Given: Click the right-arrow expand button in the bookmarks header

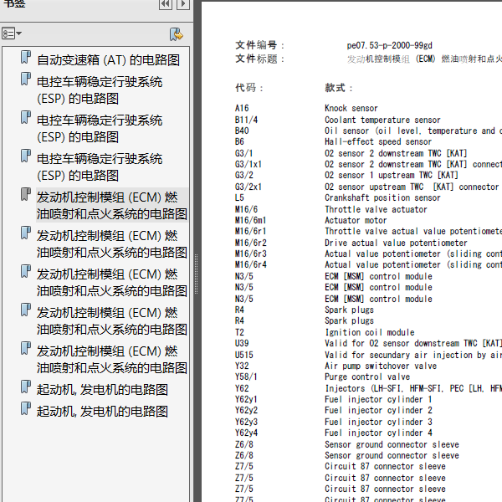Looking at the screenshot, I should [x=184, y=5].
